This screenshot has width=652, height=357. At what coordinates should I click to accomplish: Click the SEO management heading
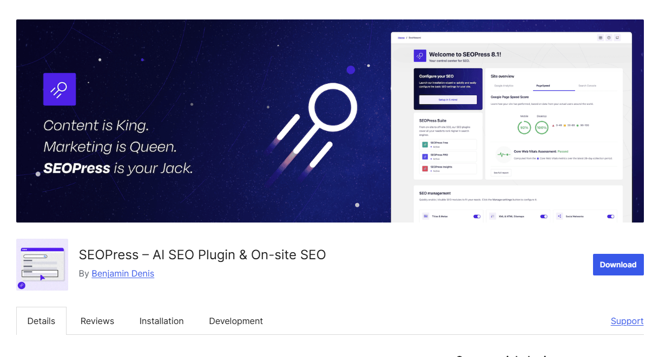435,193
